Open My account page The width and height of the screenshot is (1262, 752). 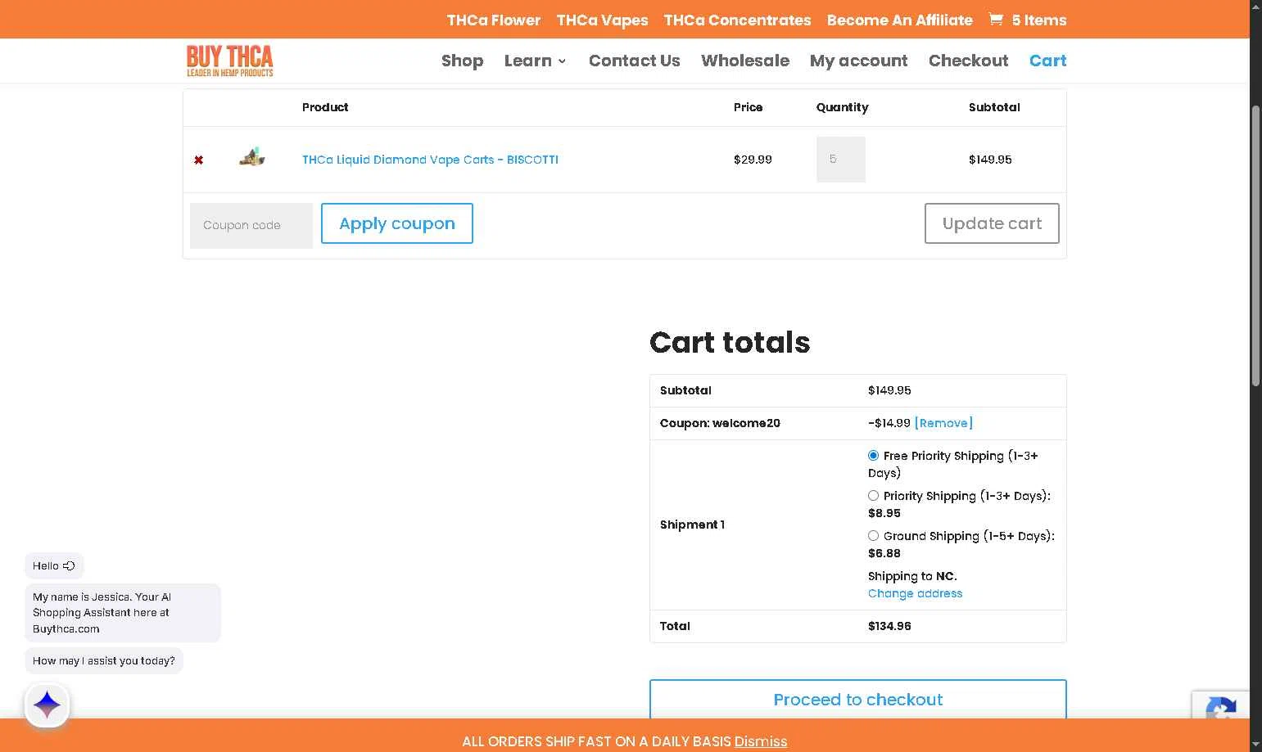coord(858,61)
